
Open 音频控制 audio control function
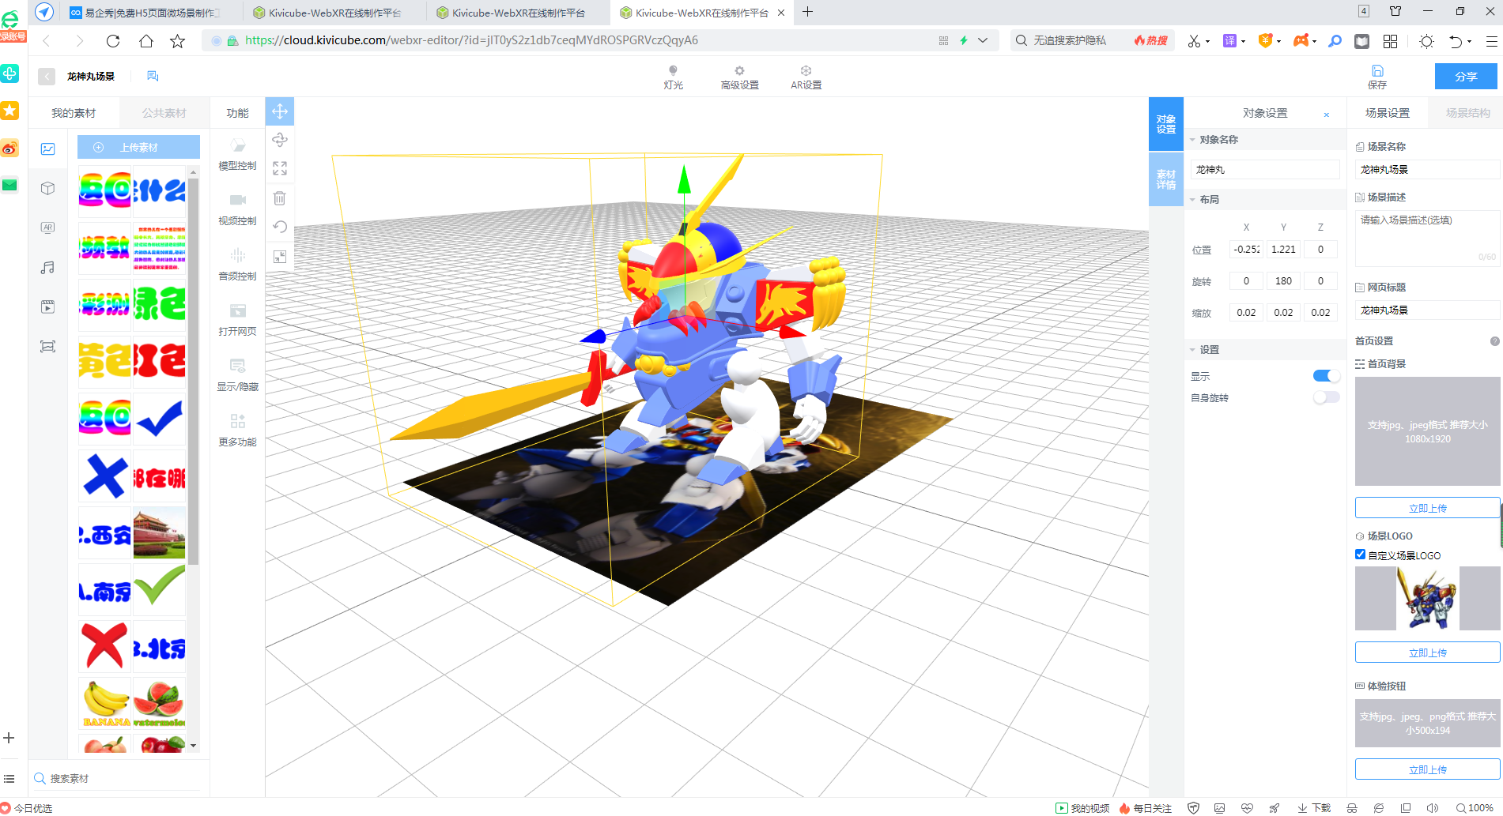pyautogui.click(x=237, y=265)
